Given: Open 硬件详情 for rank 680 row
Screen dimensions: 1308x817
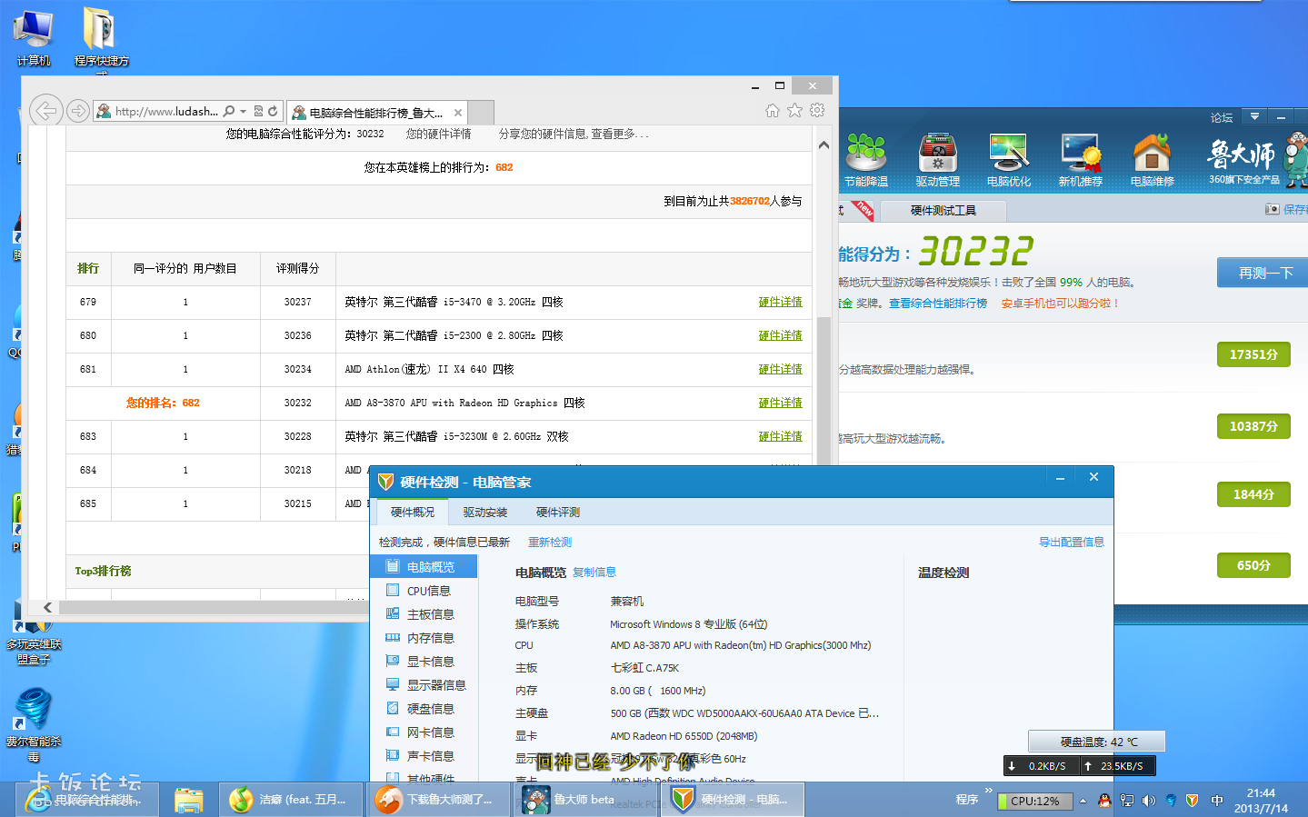Looking at the screenshot, I should point(781,335).
